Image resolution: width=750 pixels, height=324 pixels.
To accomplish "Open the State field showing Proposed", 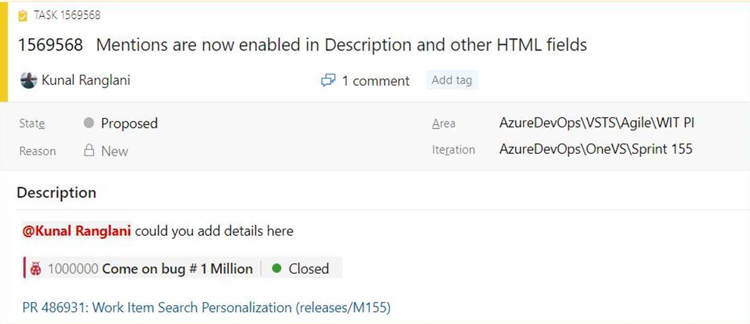I will [129, 124].
